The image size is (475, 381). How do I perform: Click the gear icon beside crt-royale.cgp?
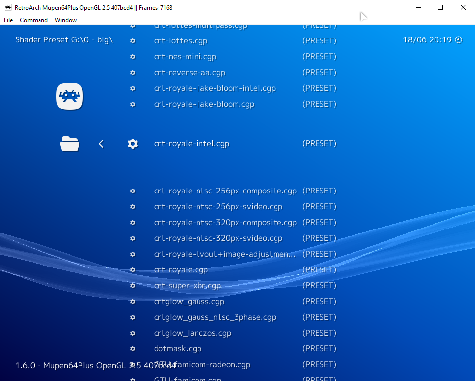pyautogui.click(x=133, y=270)
